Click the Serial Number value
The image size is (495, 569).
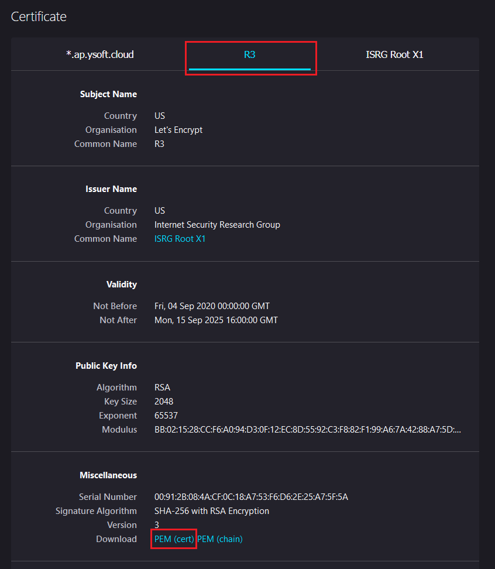pyautogui.click(x=251, y=497)
